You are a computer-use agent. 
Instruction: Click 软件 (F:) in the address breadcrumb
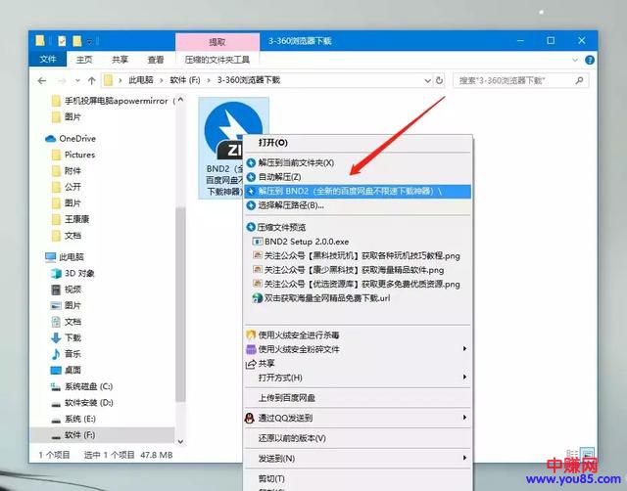tap(185, 80)
